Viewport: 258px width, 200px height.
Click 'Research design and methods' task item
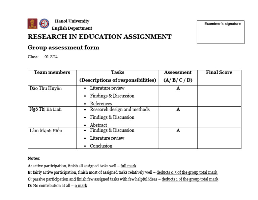(120, 109)
